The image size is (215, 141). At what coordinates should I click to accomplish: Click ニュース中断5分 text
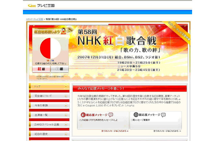(x=129, y=66)
